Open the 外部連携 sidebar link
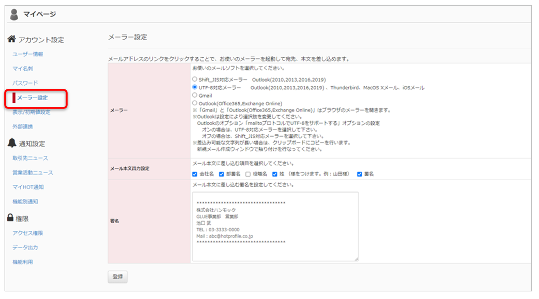The width and height of the screenshot is (539, 299). (23, 127)
